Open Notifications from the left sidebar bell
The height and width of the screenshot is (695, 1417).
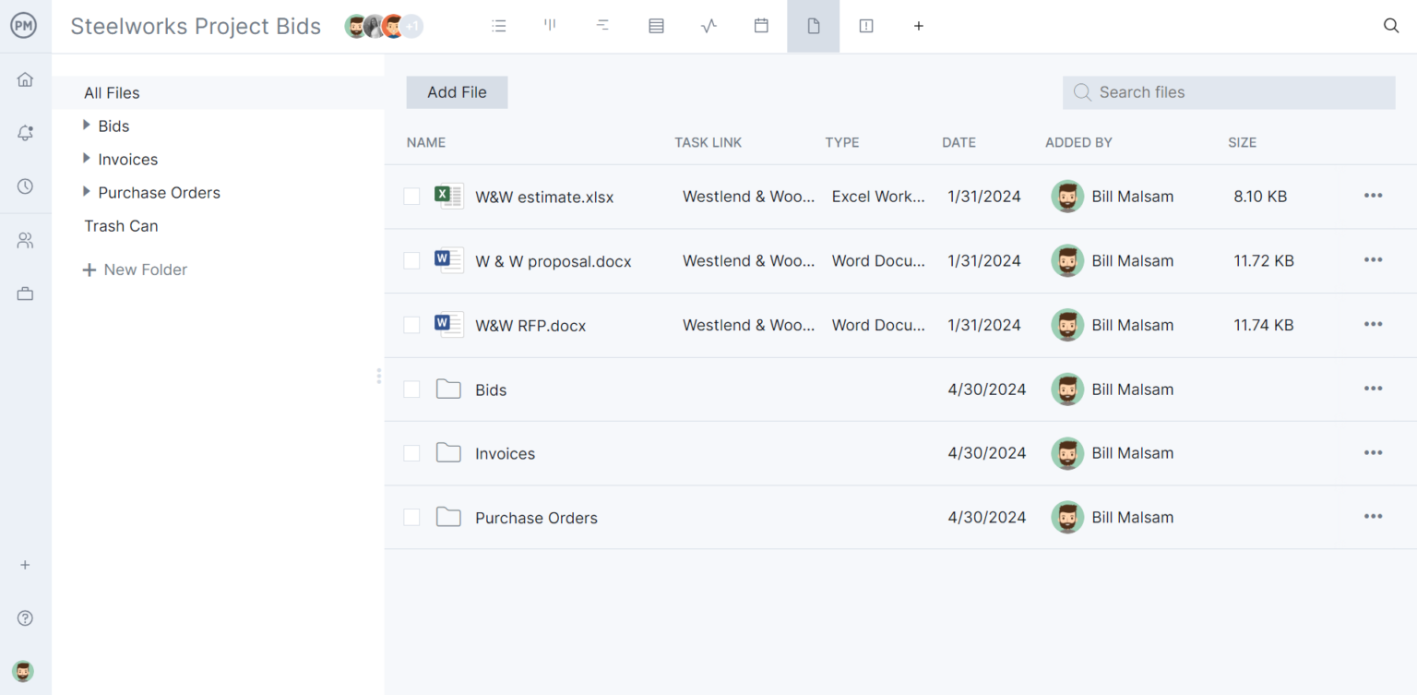[25, 132]
